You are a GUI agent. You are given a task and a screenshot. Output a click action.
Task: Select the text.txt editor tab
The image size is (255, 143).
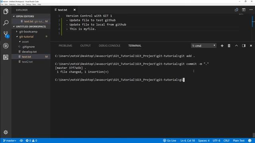63,10
